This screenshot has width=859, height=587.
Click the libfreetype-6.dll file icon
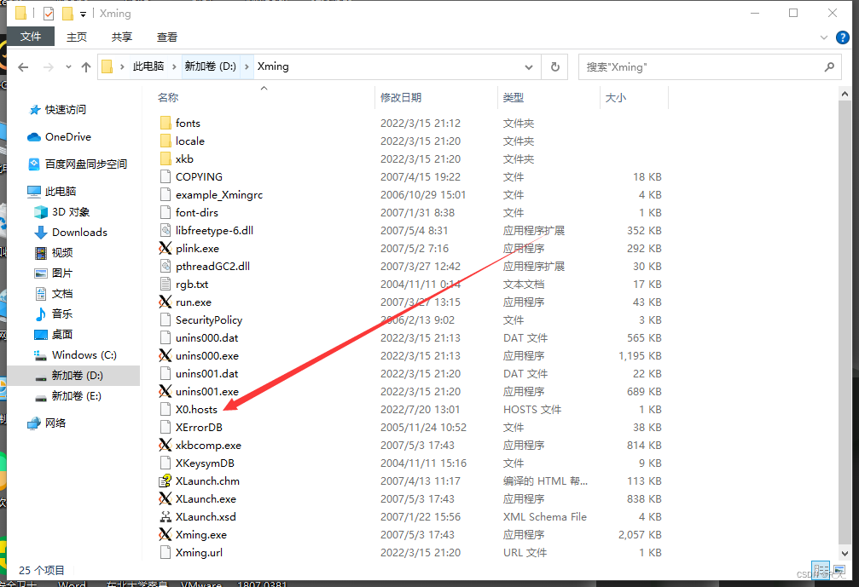pos(165,230)
